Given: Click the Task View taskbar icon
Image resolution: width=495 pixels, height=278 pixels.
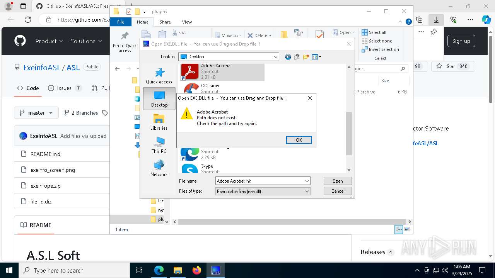Looking at the screenshot, I should point(140,270).
